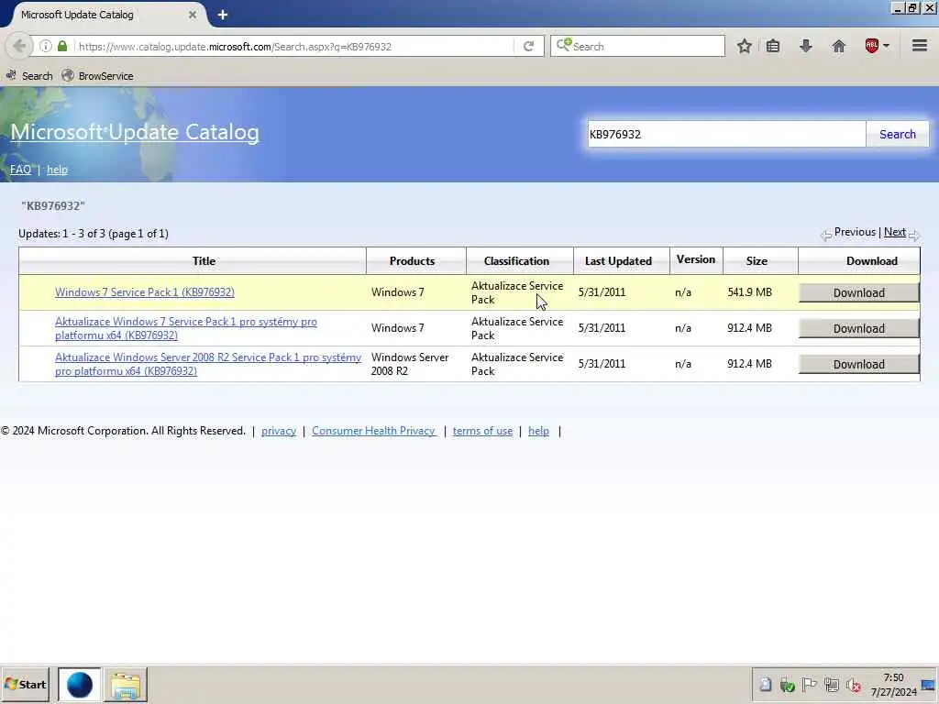The image size is (939, 704).
Task: Click the green shield security tray icon
Action: [788, 684]
